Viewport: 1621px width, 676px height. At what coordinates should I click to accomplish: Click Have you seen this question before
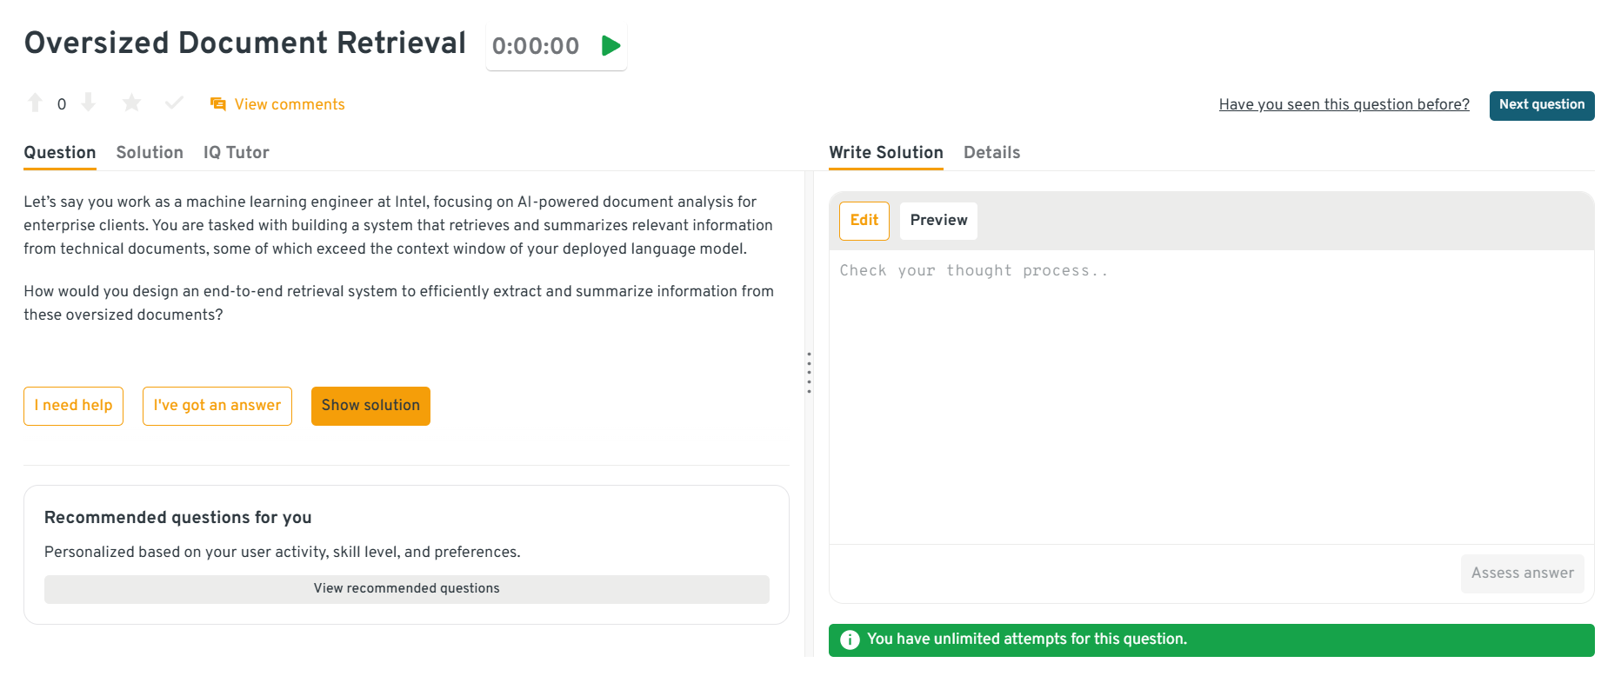coord(1344,105)
